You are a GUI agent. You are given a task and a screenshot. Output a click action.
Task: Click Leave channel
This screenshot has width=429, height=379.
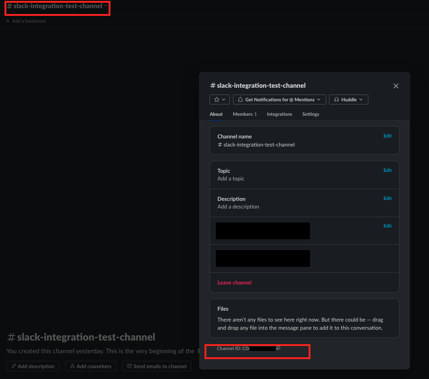[x=234, y=283]
